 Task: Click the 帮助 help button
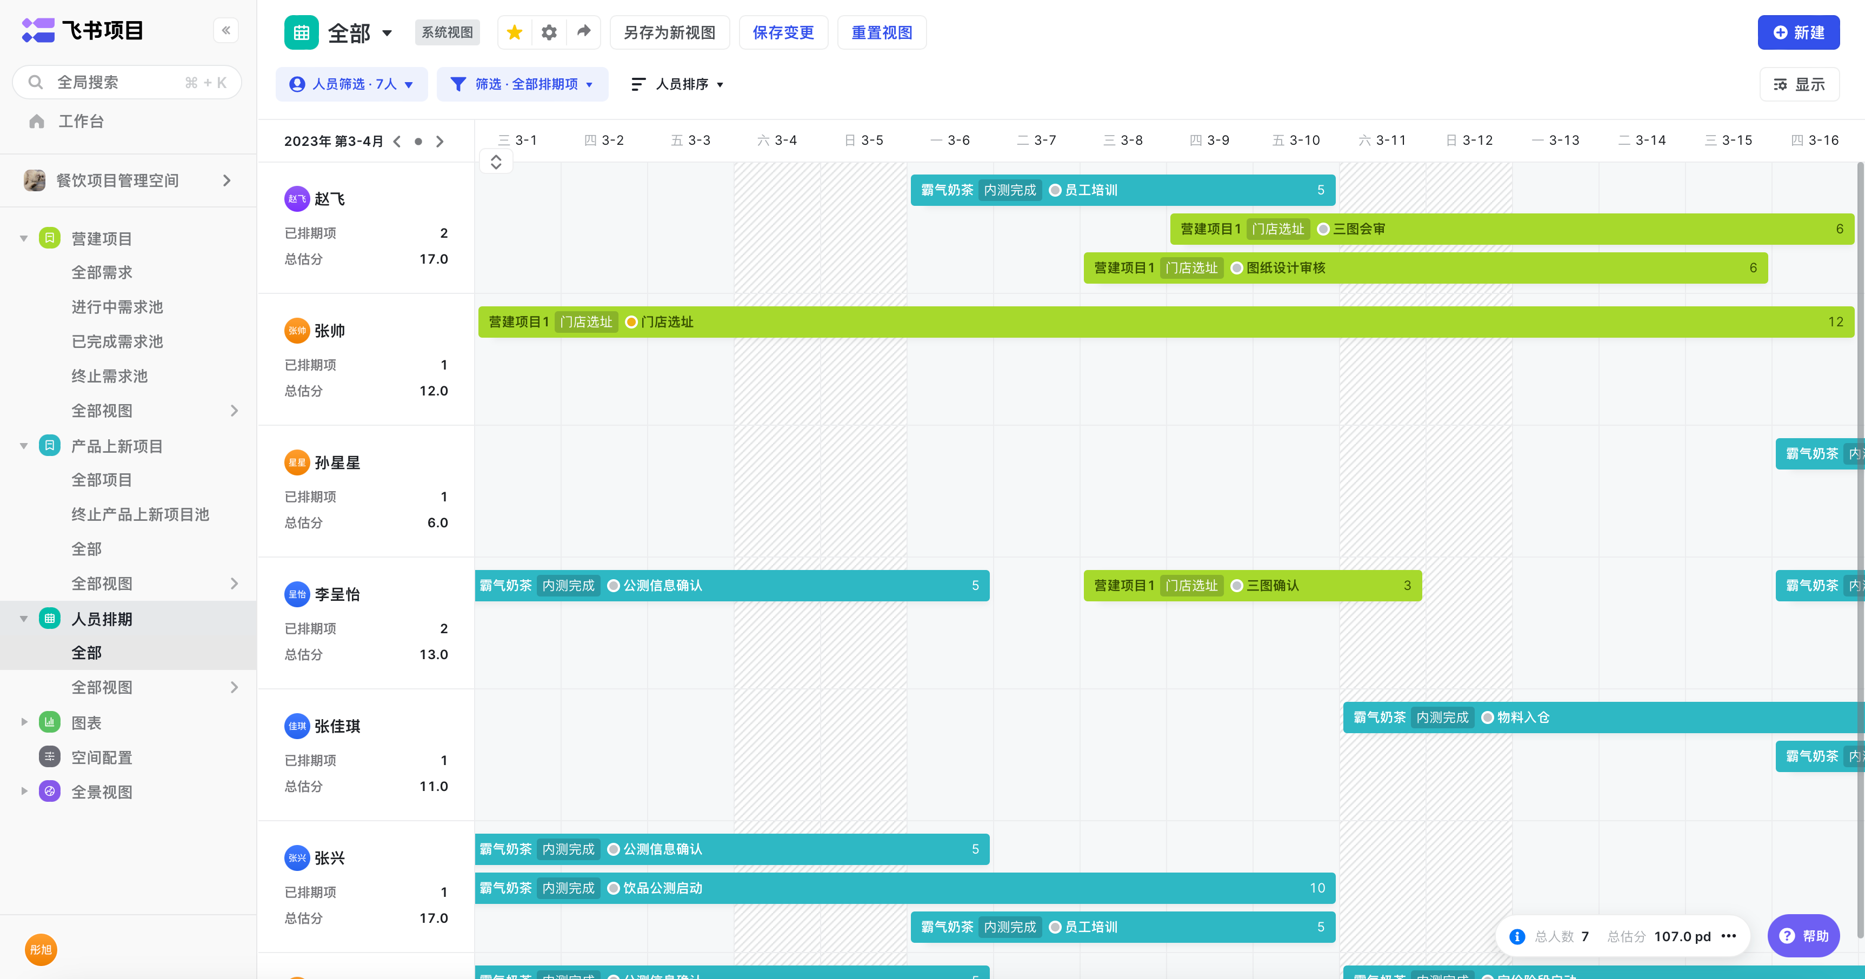[x=1803, y=936]
